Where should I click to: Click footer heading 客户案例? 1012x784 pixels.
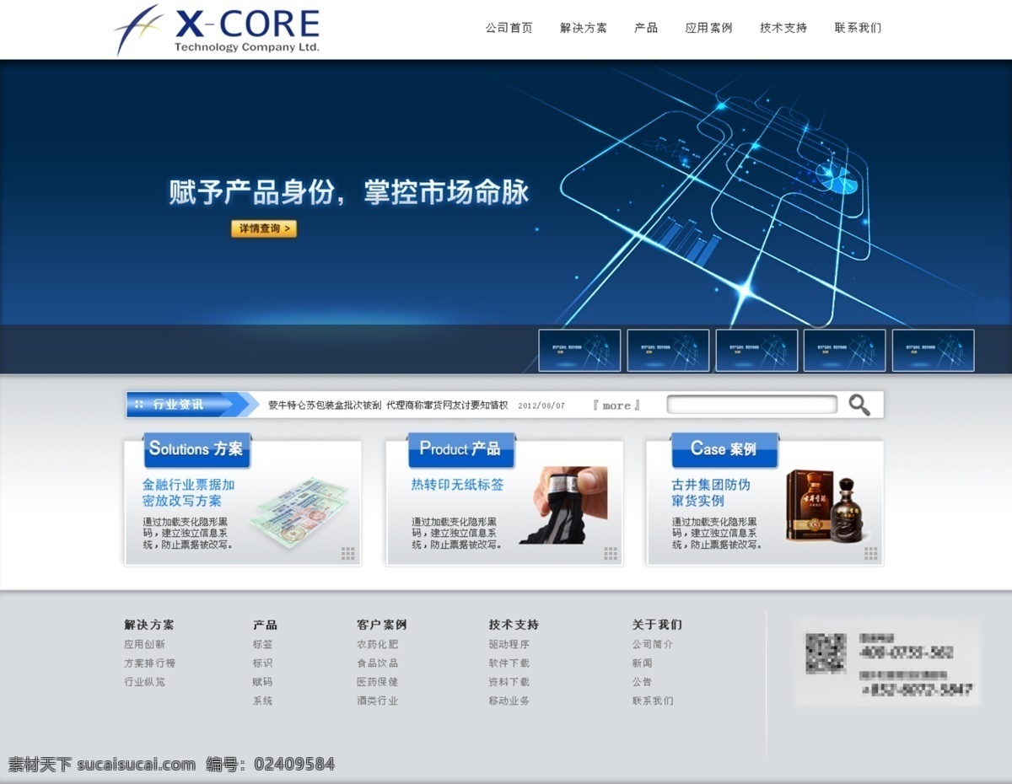[381, 625]
